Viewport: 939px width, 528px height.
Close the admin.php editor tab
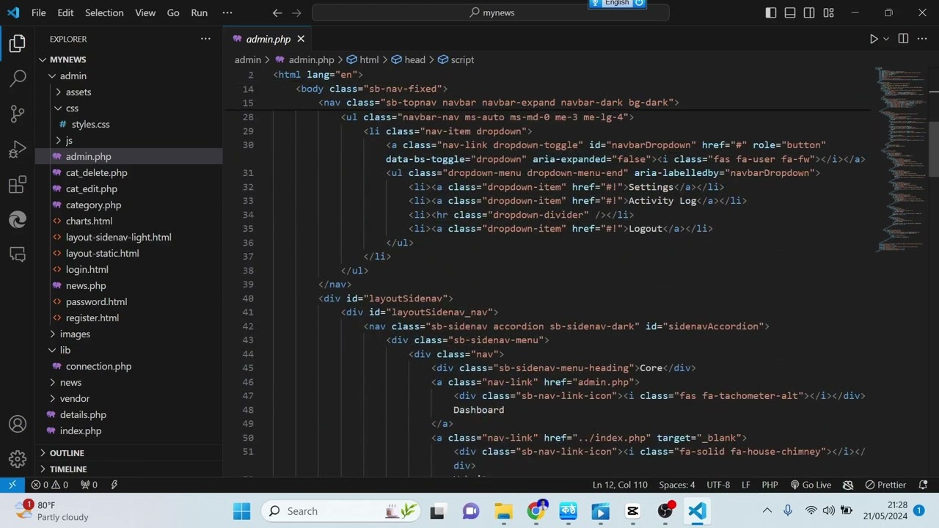tap(301, 39)
